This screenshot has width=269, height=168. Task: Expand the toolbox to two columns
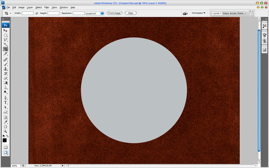[3, 19]
